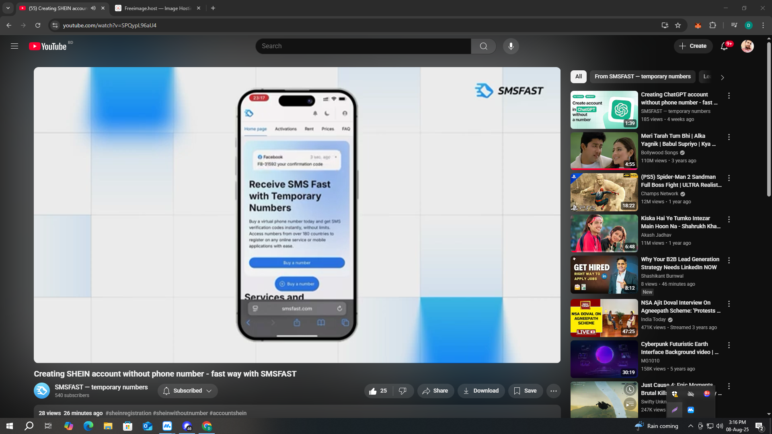The width and height of the screenshot is (772, 434).
Task: Open a new browser tab
Action: (213, 8)
